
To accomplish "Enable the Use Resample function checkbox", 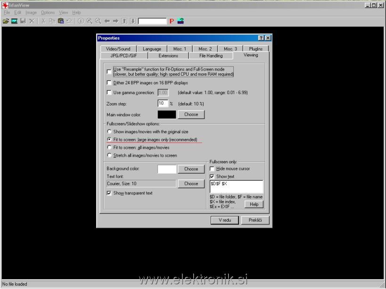I will click(109, 72).
